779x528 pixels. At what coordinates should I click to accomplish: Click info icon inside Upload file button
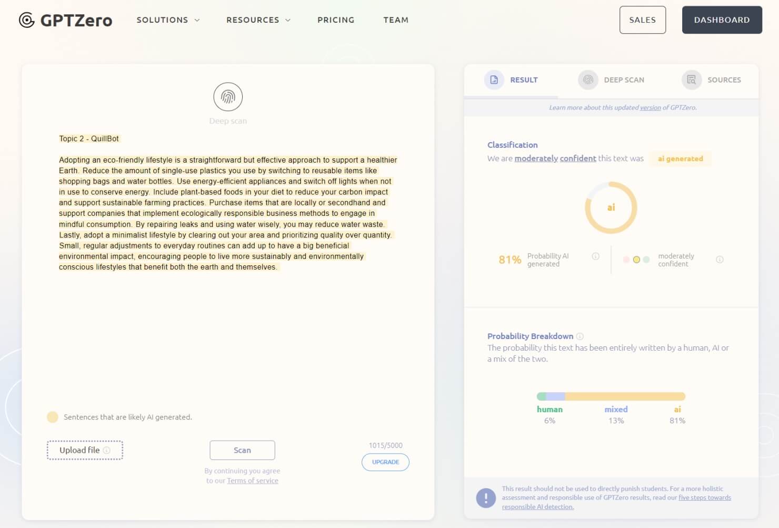[x=107, y=451]
